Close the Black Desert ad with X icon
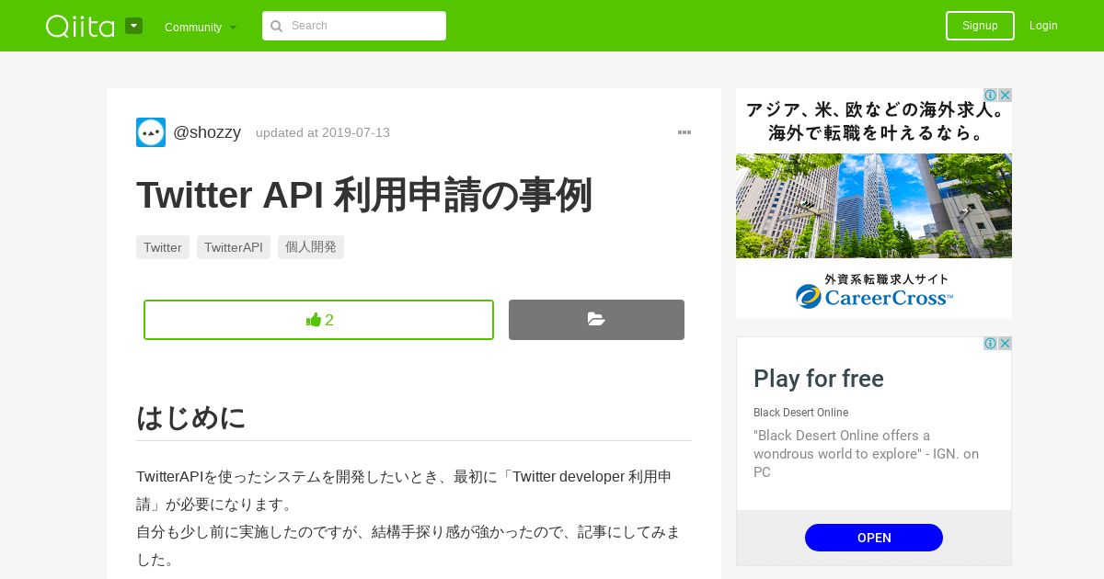This screenshot has height=579, width=1104. pos(1005,344)
